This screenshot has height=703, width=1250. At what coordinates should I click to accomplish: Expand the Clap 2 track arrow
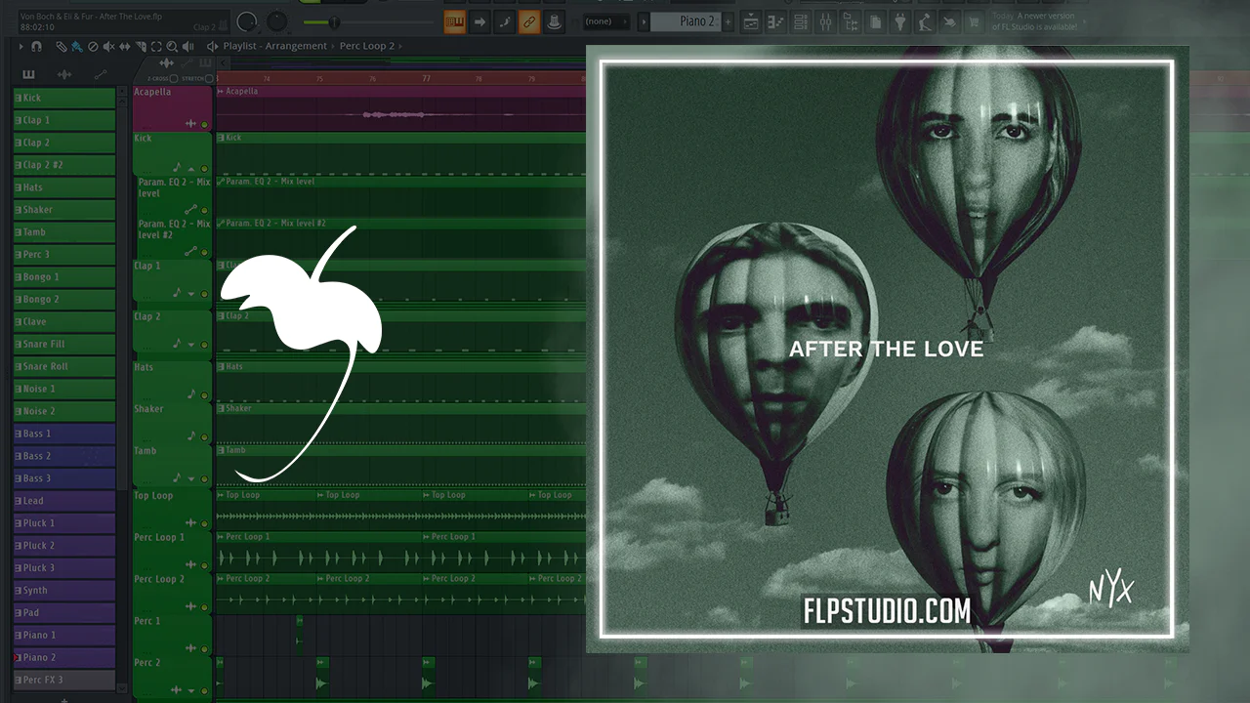[191, 344]
